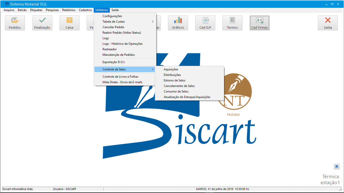Close the Utilitários menu
344x193 pixels.
coord(102,10)
